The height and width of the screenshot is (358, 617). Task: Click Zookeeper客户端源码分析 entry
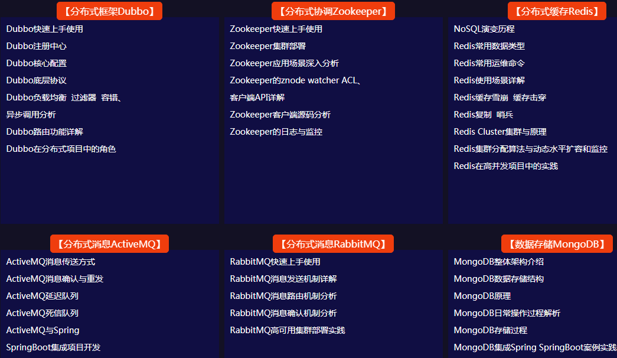(280, 115)
